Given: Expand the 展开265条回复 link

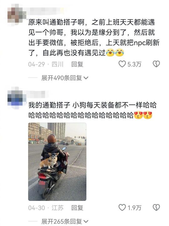Looking at the screenshot, I should 65,221.
